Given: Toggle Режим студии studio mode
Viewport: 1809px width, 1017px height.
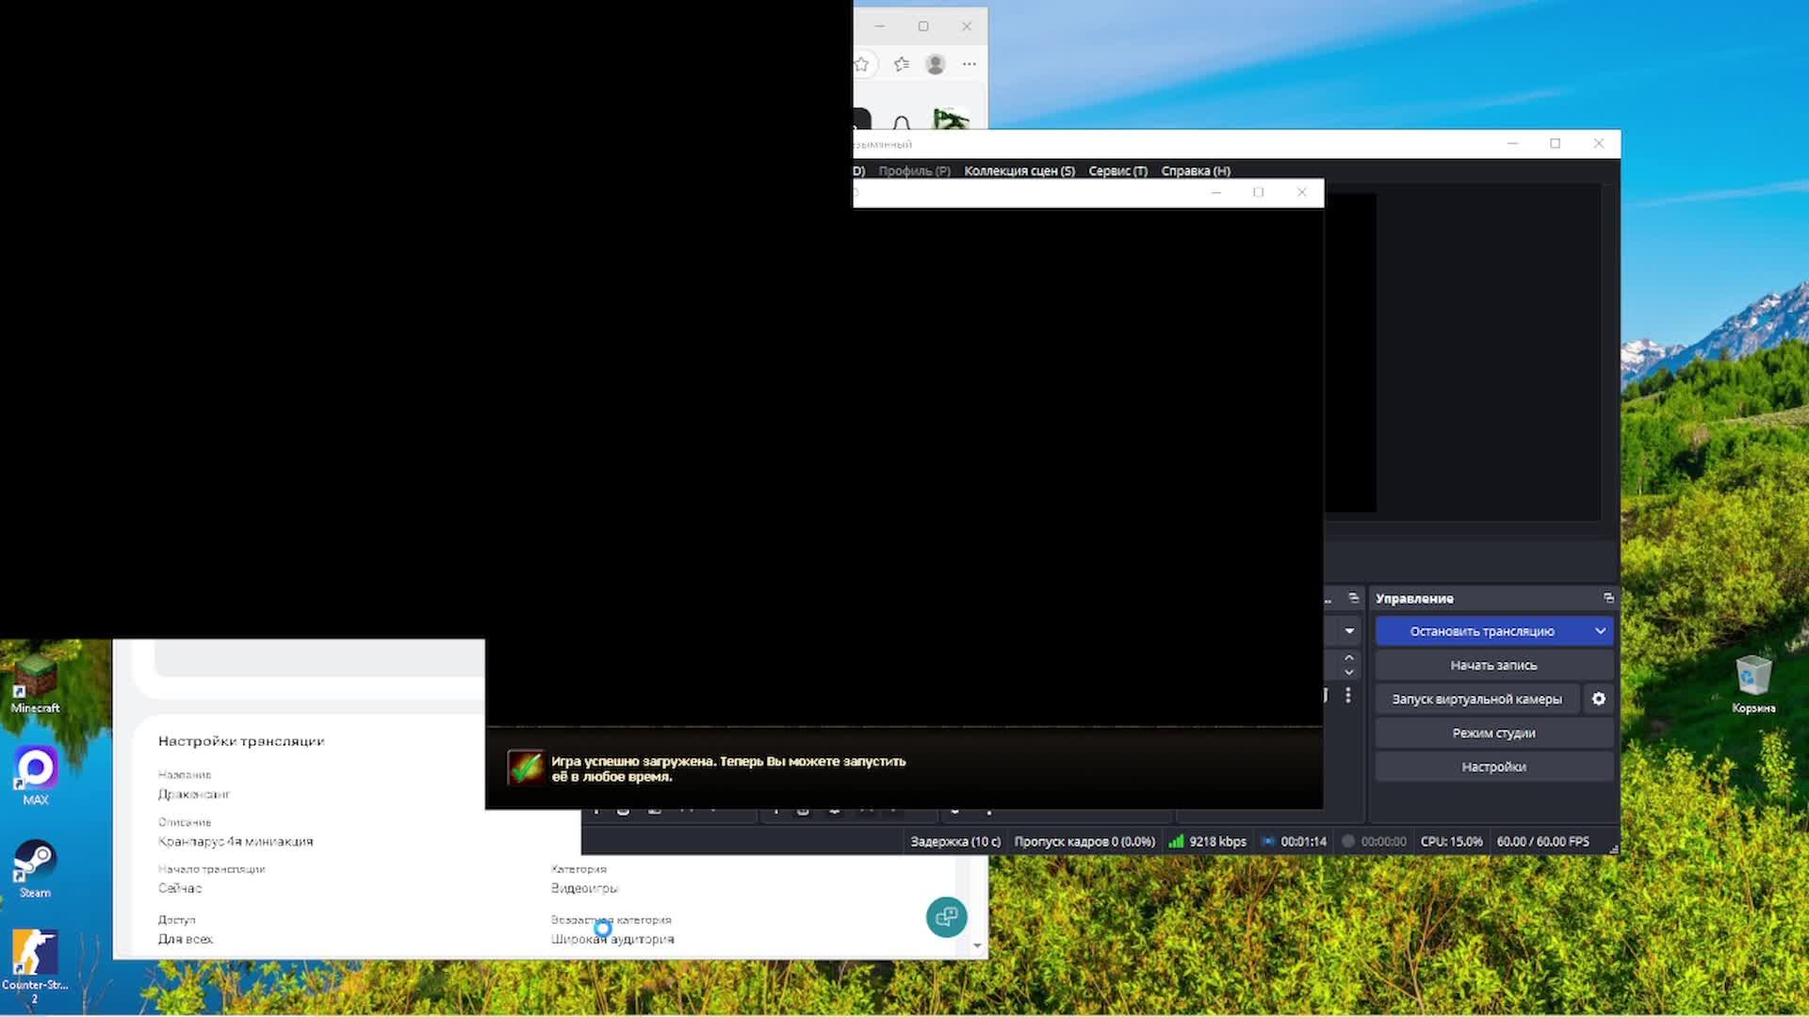Looking at the screenshot, I should click(1493, 733).
